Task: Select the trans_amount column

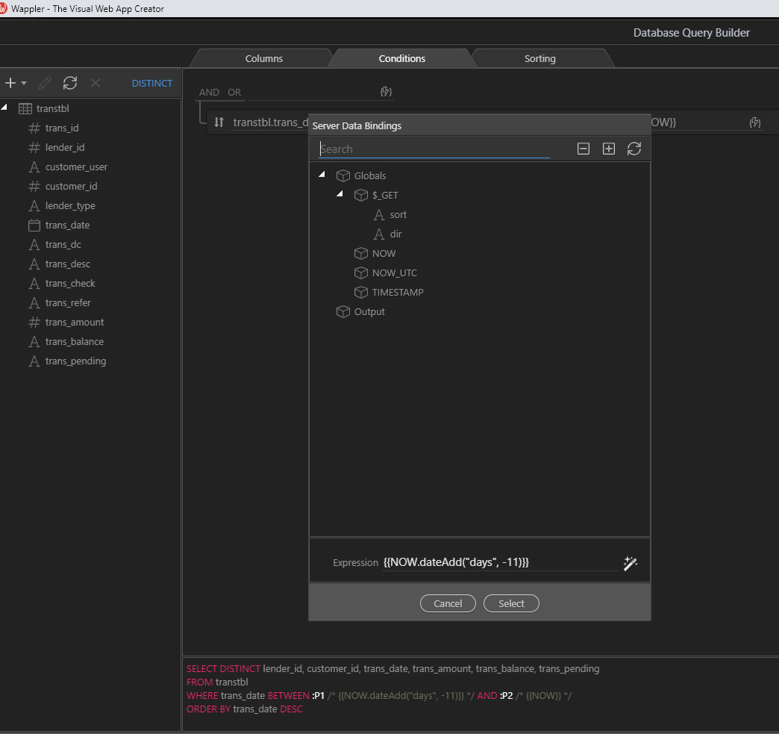Action: tap(75, 322)
